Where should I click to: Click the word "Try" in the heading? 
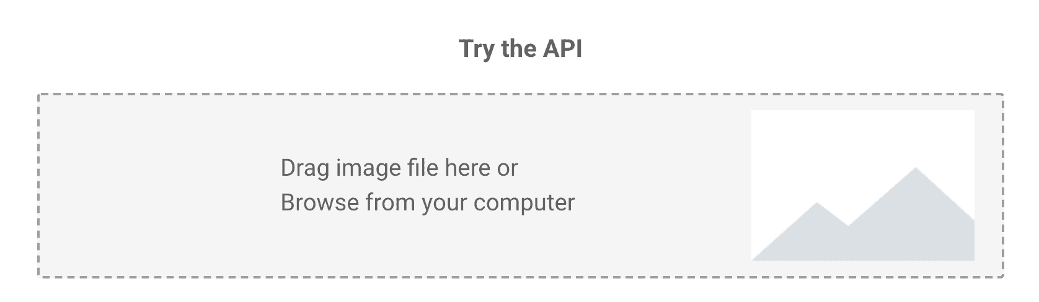[475, 50]
